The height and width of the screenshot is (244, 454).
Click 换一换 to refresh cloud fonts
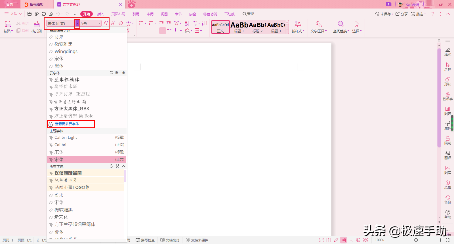tap(117, 73)
